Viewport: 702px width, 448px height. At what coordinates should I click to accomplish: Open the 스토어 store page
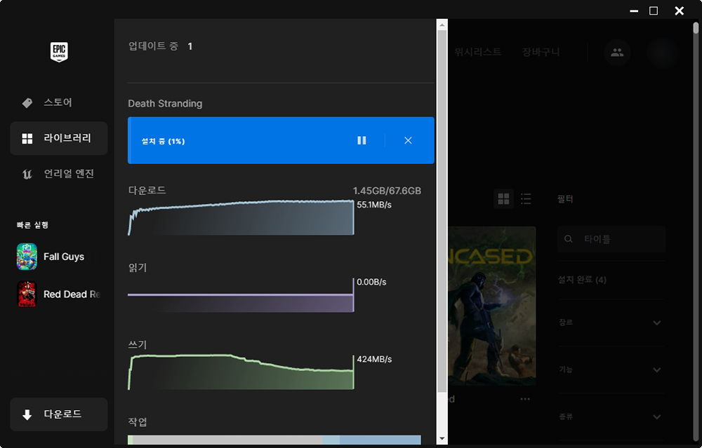(59, 102)
